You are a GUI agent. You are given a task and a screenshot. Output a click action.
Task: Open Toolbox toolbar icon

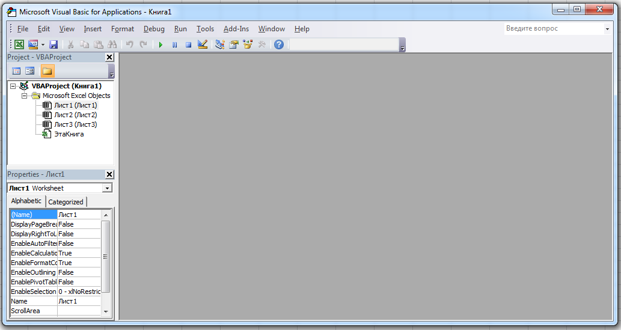click(x=262, y=44)
